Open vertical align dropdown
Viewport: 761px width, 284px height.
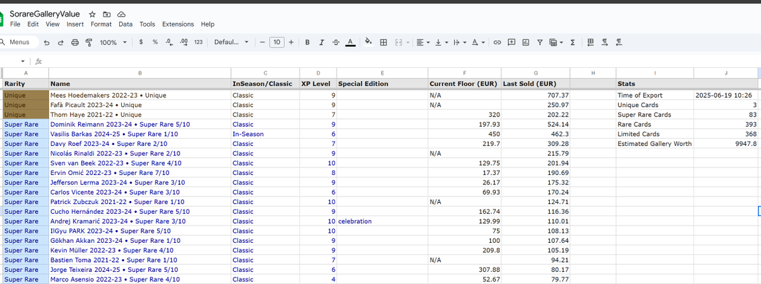point(441,42)
